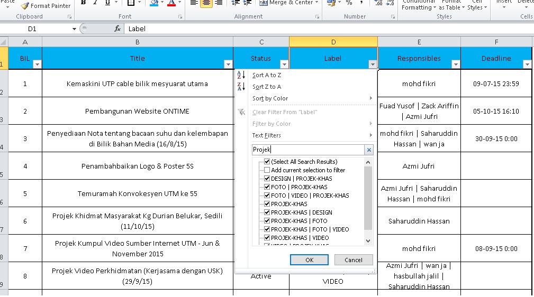Open Merge & Center dropdown arrow
Viewport: 534px width, 297px height.
point(316,3)
